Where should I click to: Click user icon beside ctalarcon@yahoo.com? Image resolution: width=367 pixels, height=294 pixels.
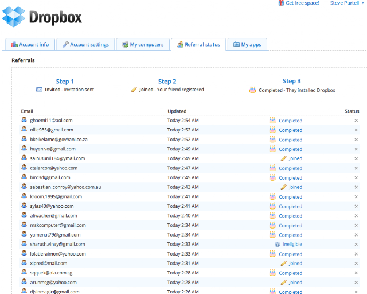tap(24, 168)
